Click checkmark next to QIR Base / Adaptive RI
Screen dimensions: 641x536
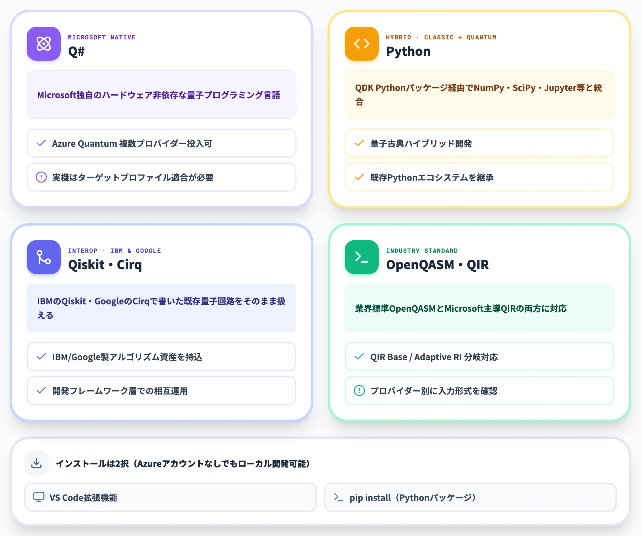359,357
